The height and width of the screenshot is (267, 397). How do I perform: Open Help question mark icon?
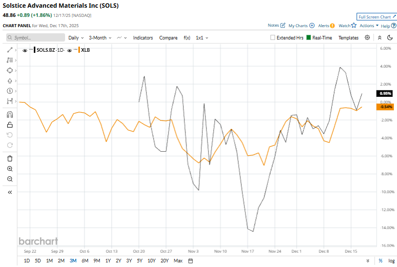click(x=393, y=26)
